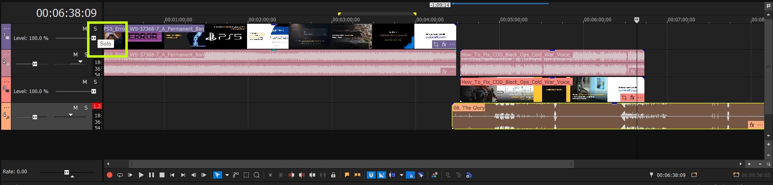Insert a region with the double flag icon
Viewport: 773px width, 185px height.
357,175
